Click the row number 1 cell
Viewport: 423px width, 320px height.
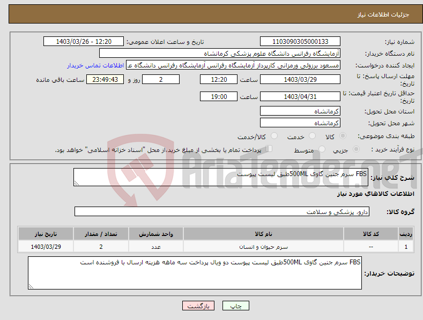[x=406, y=247]
